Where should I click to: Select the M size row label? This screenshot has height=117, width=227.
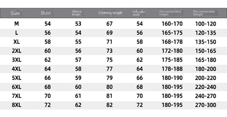pyautogui.click(x=16, y=24)
